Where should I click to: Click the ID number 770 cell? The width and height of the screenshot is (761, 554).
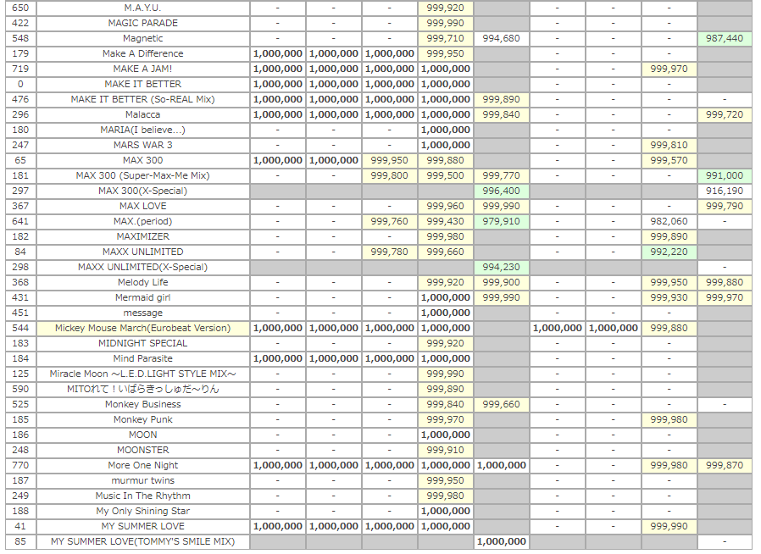tap(20, 465)
